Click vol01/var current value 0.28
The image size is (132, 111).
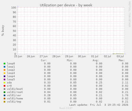click(x=47, y=95)
